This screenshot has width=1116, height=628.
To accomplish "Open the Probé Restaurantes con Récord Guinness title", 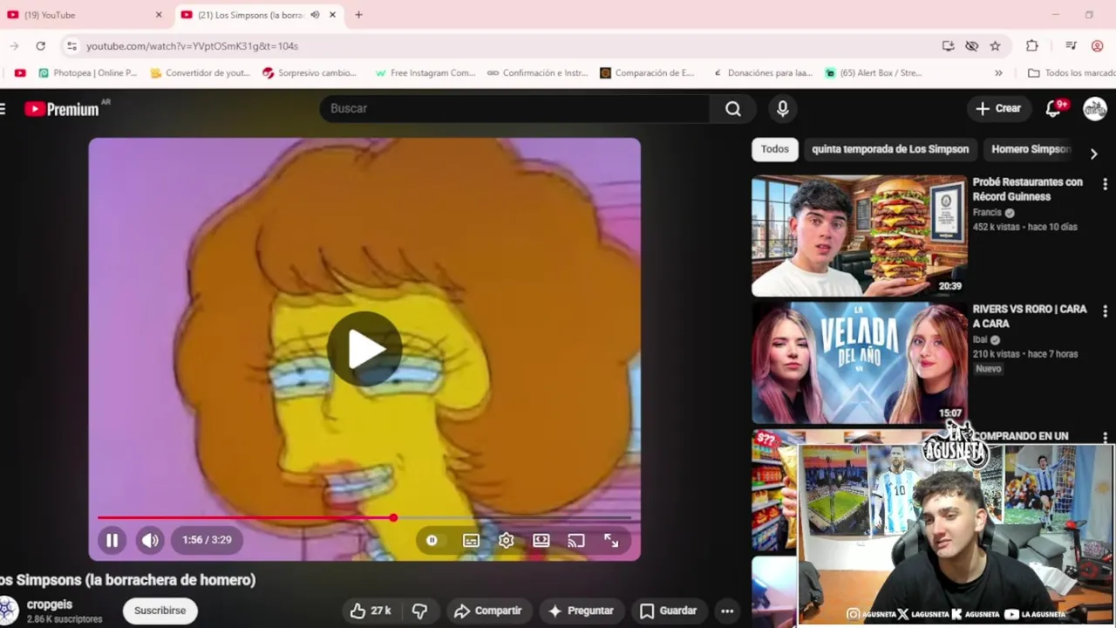I will click(1027, 189).
